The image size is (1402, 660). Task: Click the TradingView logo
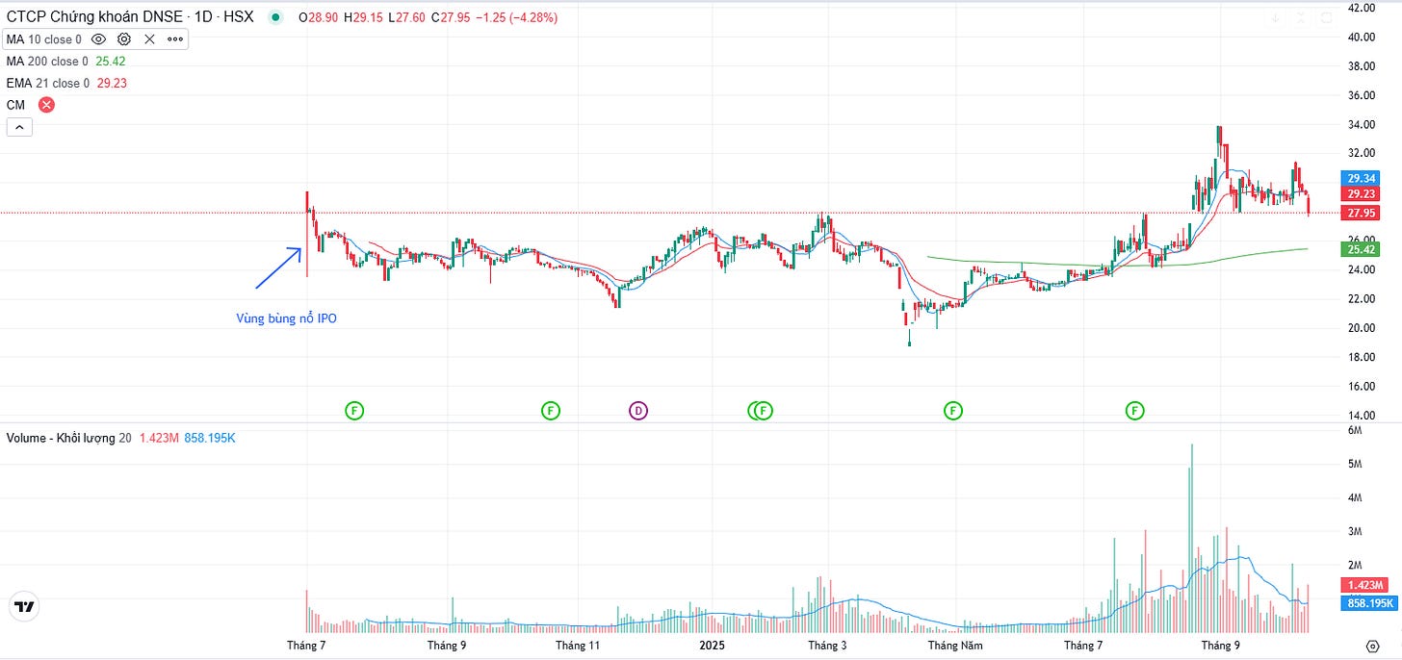tap(24, 607)
